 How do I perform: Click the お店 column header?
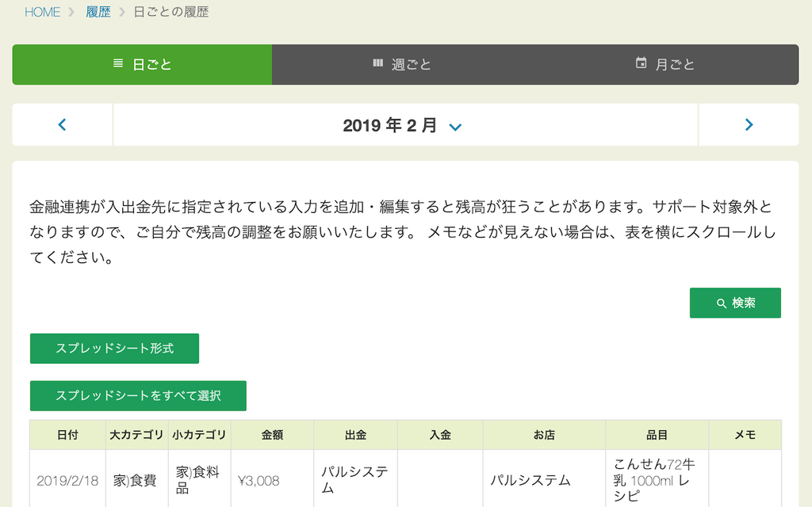coord(544,435)
